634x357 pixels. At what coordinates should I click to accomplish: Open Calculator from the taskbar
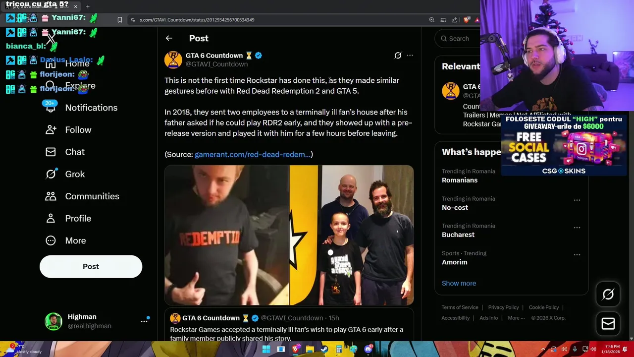[339, 349]
